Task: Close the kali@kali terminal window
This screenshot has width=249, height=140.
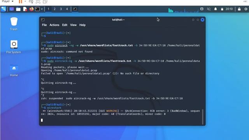Action: click(202, 20)
